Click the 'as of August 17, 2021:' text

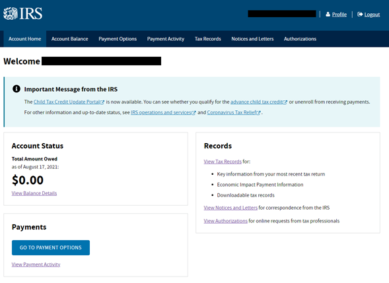35,167
